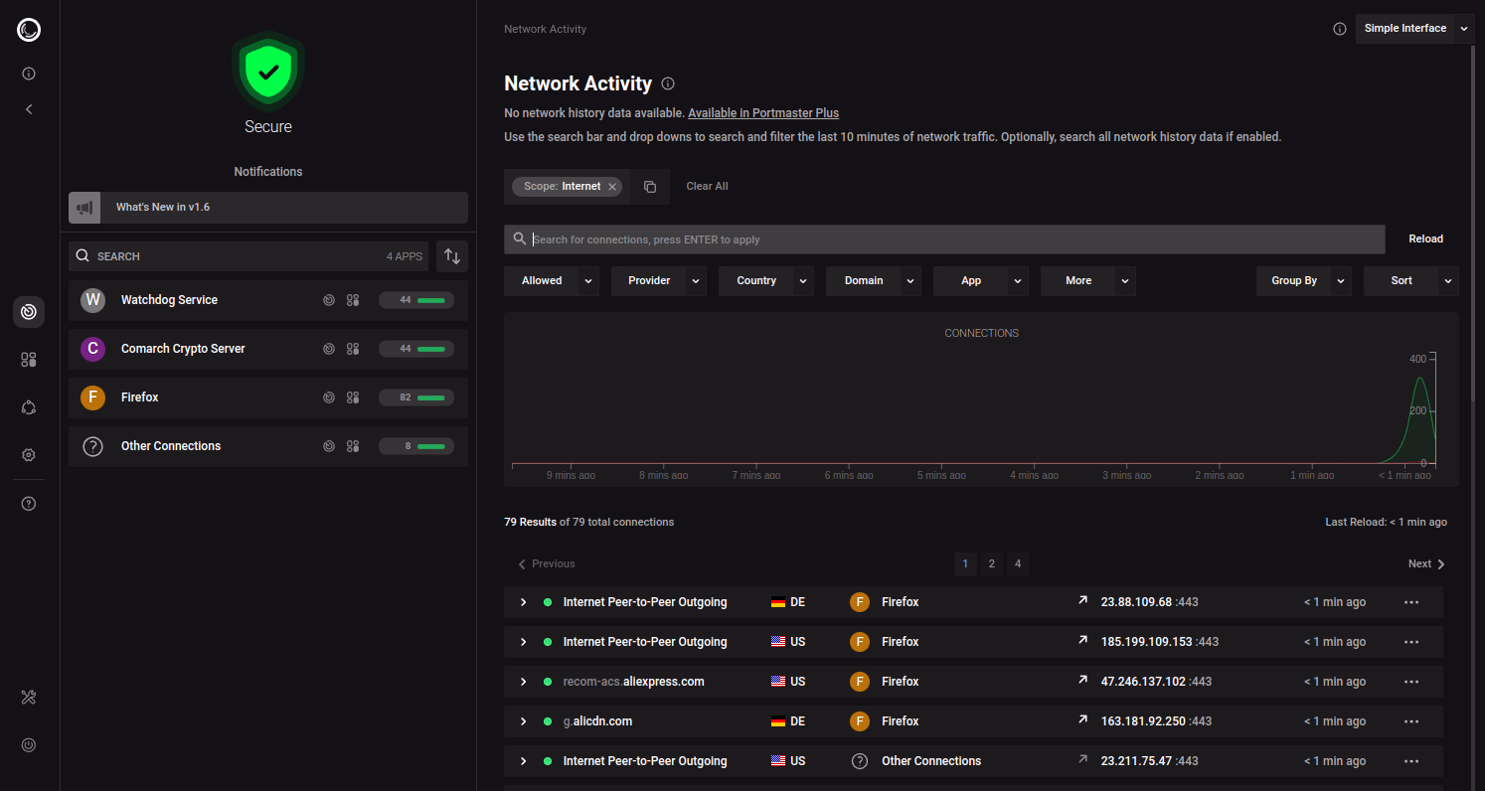Open the tools icon in the left sidebar
Screen dimensions: 1485x791
tap(29, 698)
